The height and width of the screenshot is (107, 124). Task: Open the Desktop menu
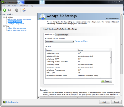[15, 6]
